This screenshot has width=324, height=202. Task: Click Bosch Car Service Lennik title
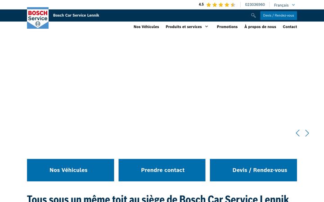point(76,15)
